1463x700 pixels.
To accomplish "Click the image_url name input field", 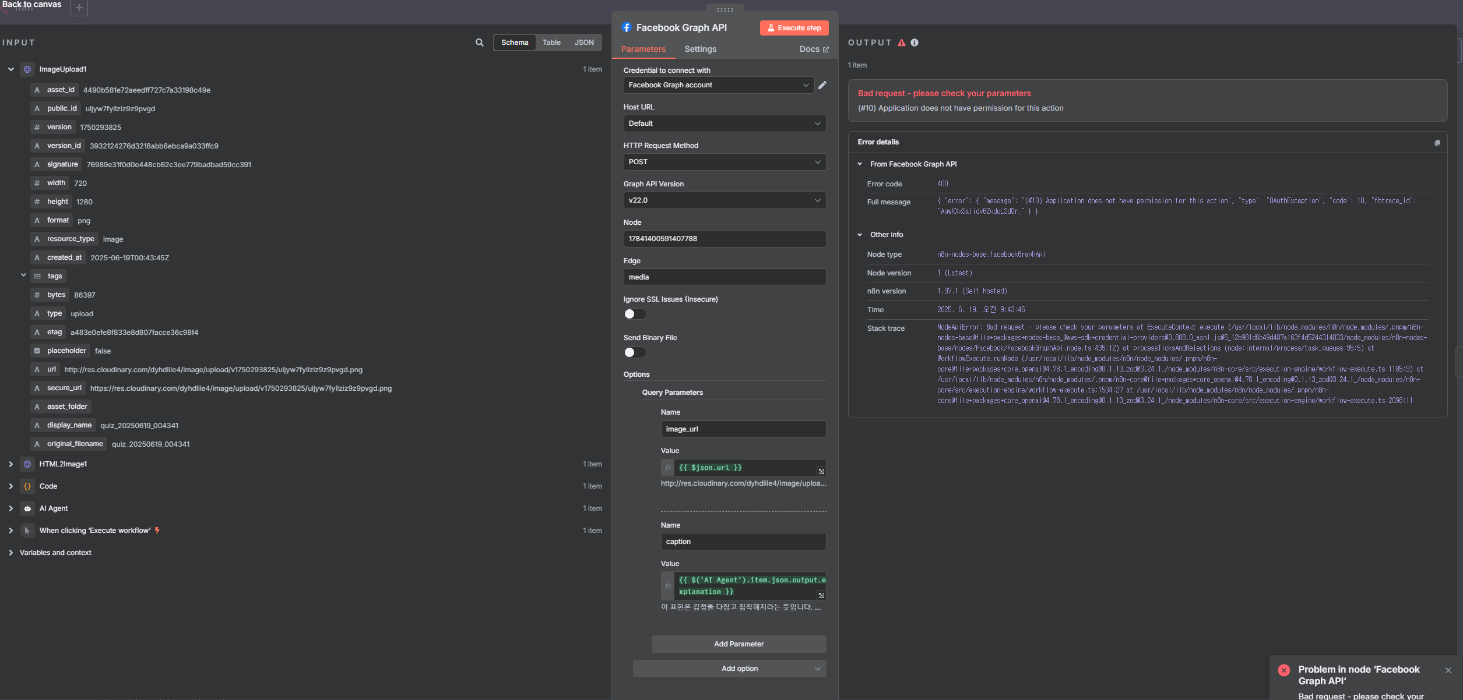I will [x=743, y=429].
